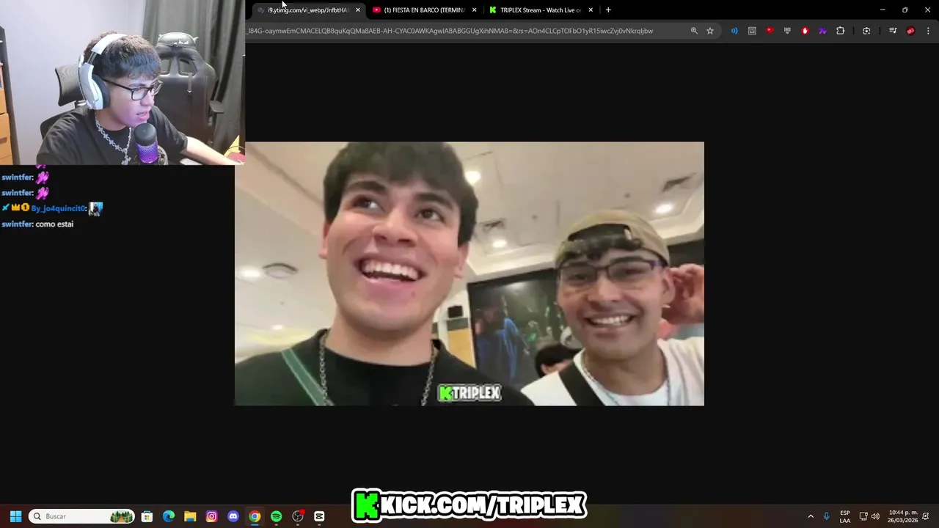The height and width of the screenshot is (528, 939).
Task: Close the FIESTA EN BARCO tab
Action: click(474, 10)
